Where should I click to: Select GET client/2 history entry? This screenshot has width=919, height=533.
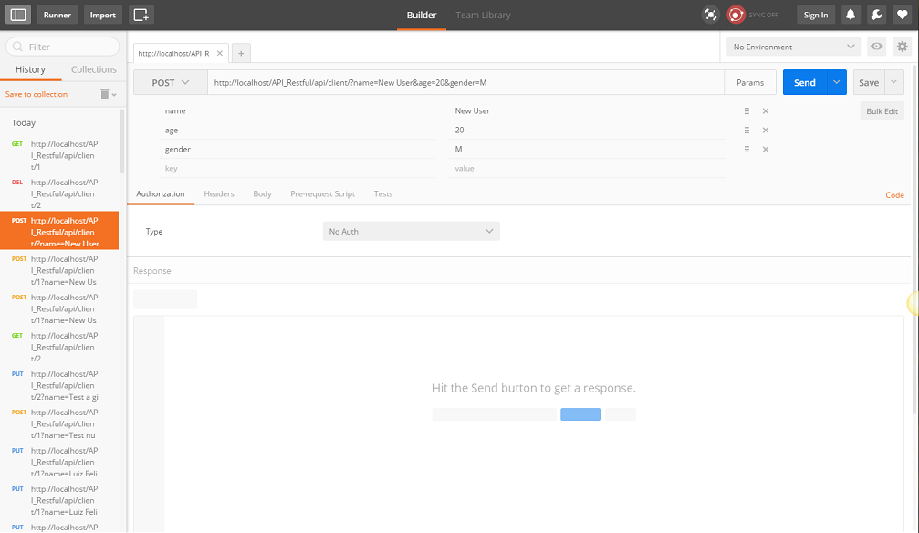pos(59,347)
